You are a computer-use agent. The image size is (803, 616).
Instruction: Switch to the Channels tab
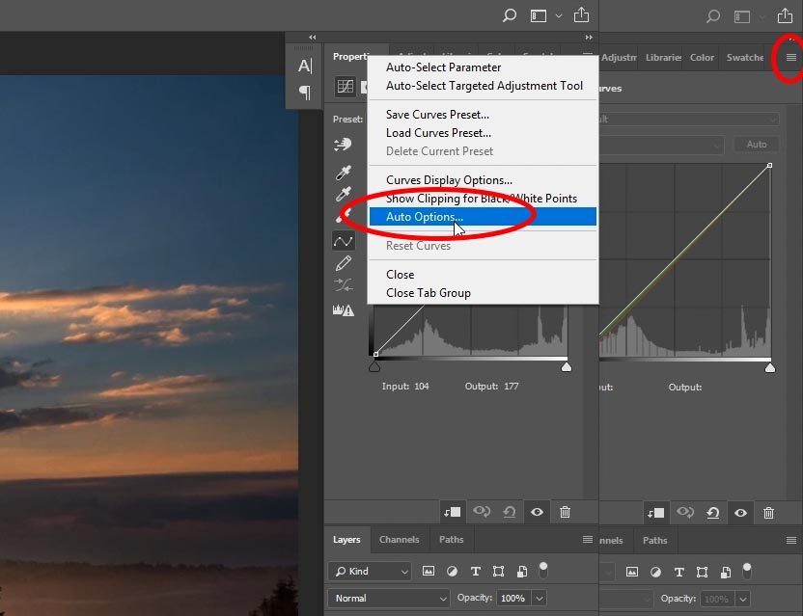[x=399, y=539]
